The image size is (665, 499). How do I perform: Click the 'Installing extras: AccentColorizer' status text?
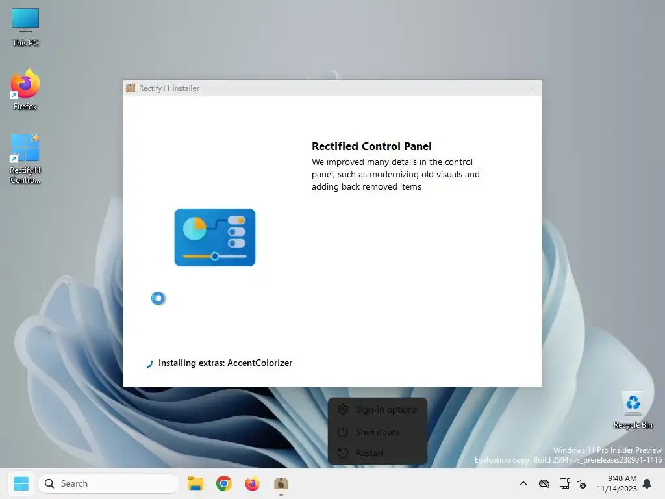point(225,363)
